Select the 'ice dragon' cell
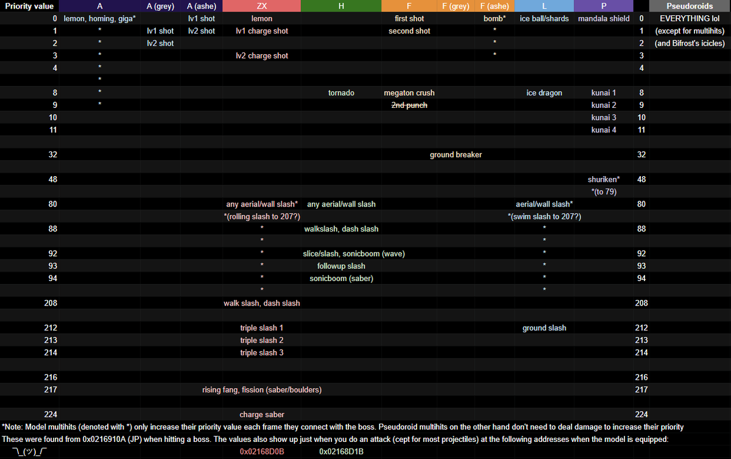Image resolution: width=731 pixels, height=459 pixels. 544,93
